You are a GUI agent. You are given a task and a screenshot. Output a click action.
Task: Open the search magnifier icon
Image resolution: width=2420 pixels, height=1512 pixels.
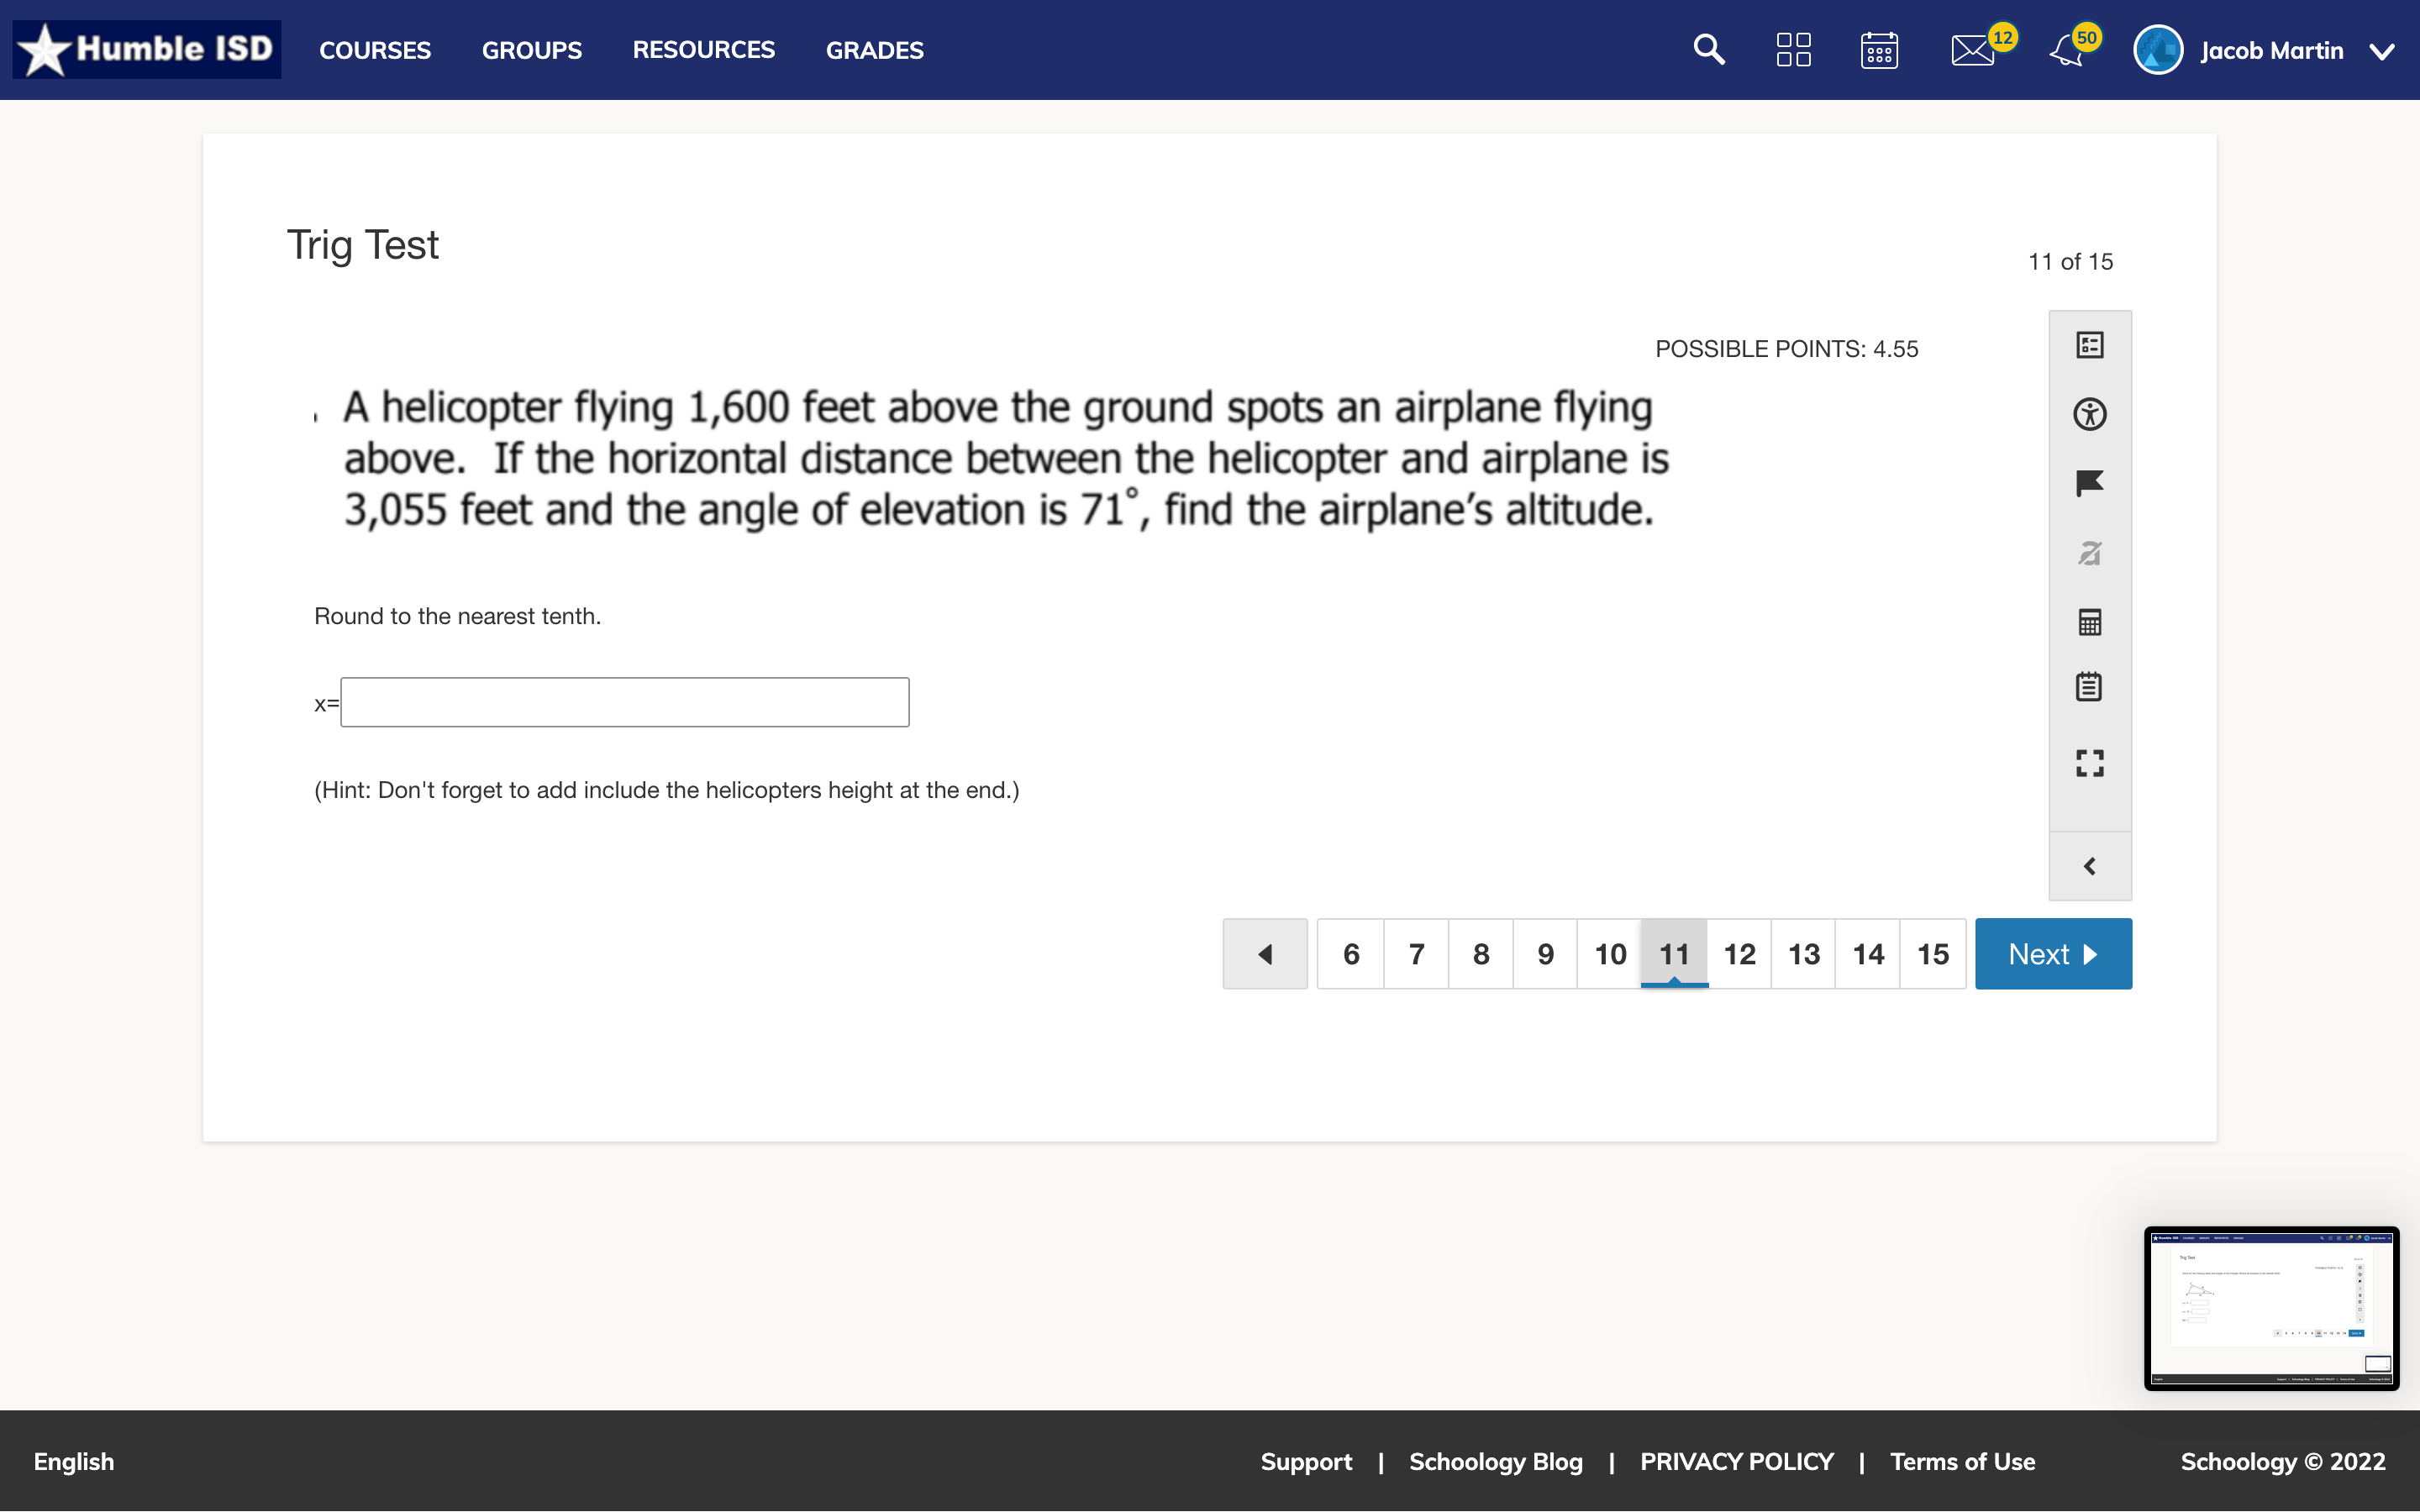pos(1709,49)
